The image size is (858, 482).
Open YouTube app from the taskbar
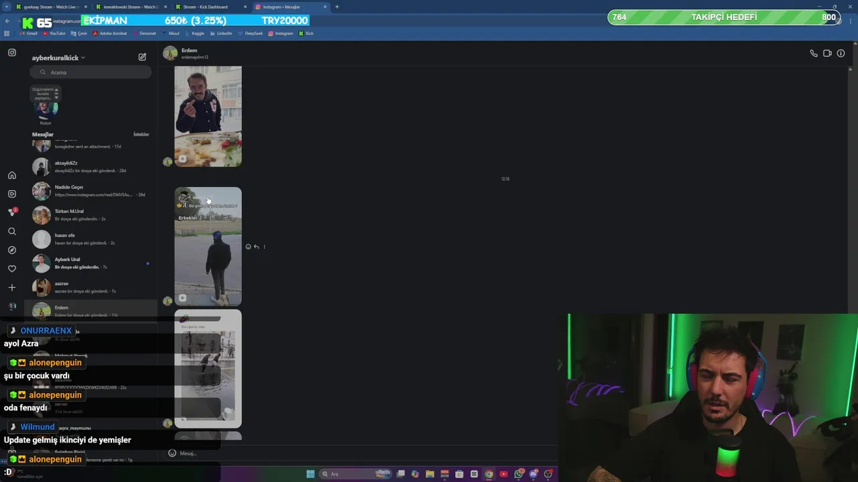point(503,474)
